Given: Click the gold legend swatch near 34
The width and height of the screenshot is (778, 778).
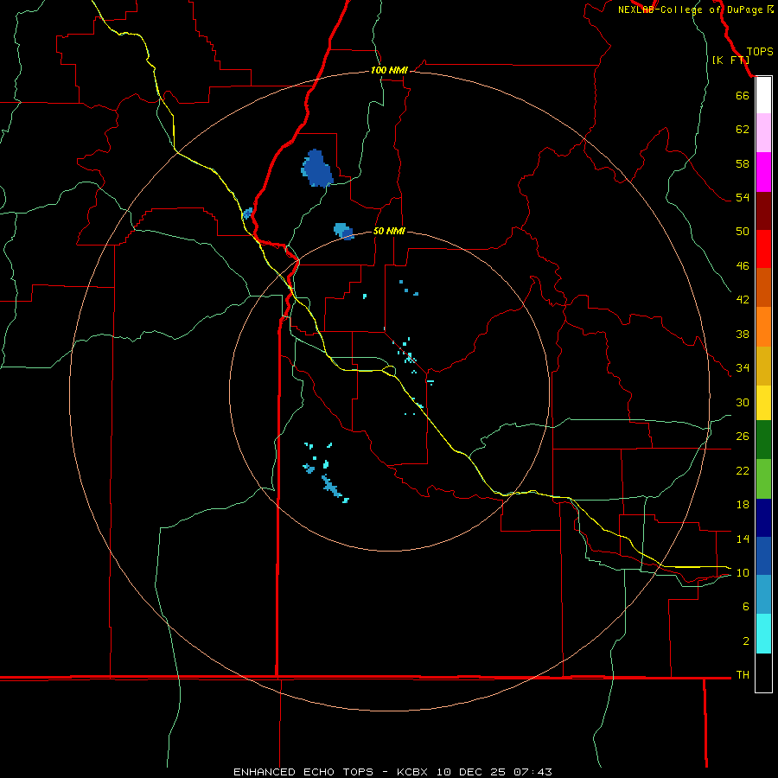Looking at the screenshot, I should coord(763,366).
